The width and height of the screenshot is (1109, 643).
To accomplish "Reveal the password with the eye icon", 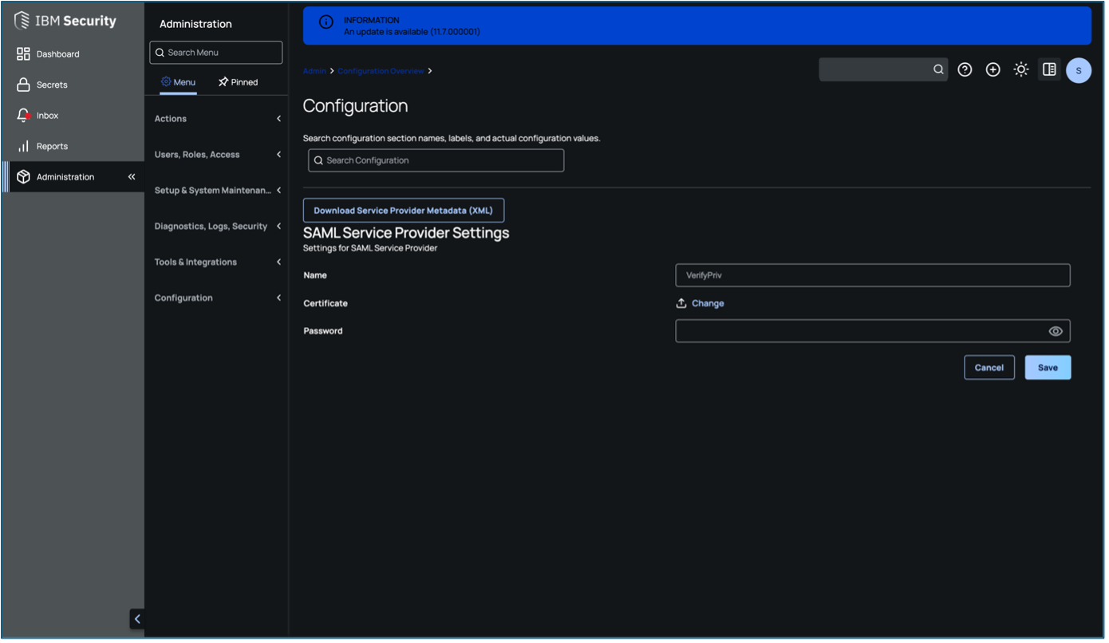I will 1056,330.
